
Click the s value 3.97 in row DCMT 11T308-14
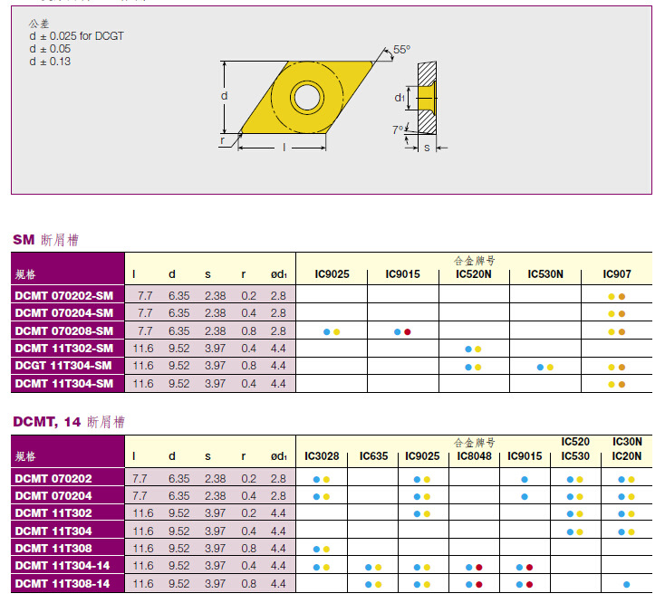pyautogui.click(x=216, y=584)
